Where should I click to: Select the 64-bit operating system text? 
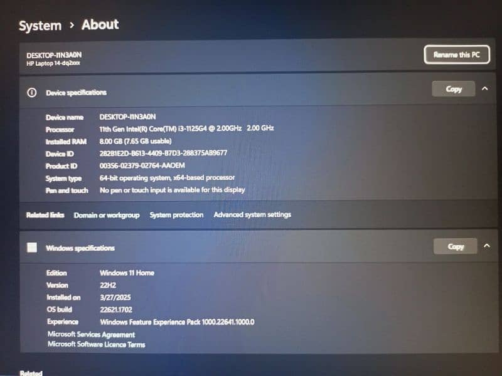pyautogui.click(x=167, y=178)
